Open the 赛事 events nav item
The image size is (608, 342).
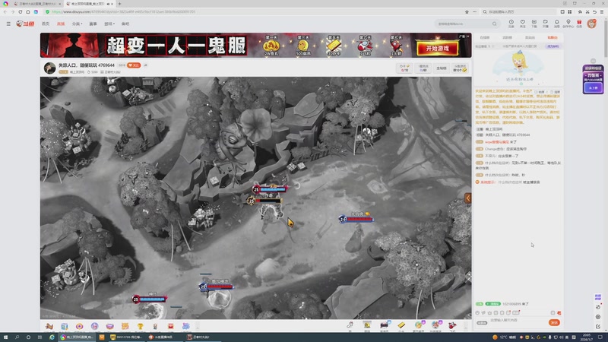coord(93,24)
